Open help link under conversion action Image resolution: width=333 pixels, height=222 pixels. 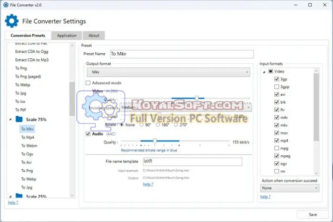click(x=265, y=197)
